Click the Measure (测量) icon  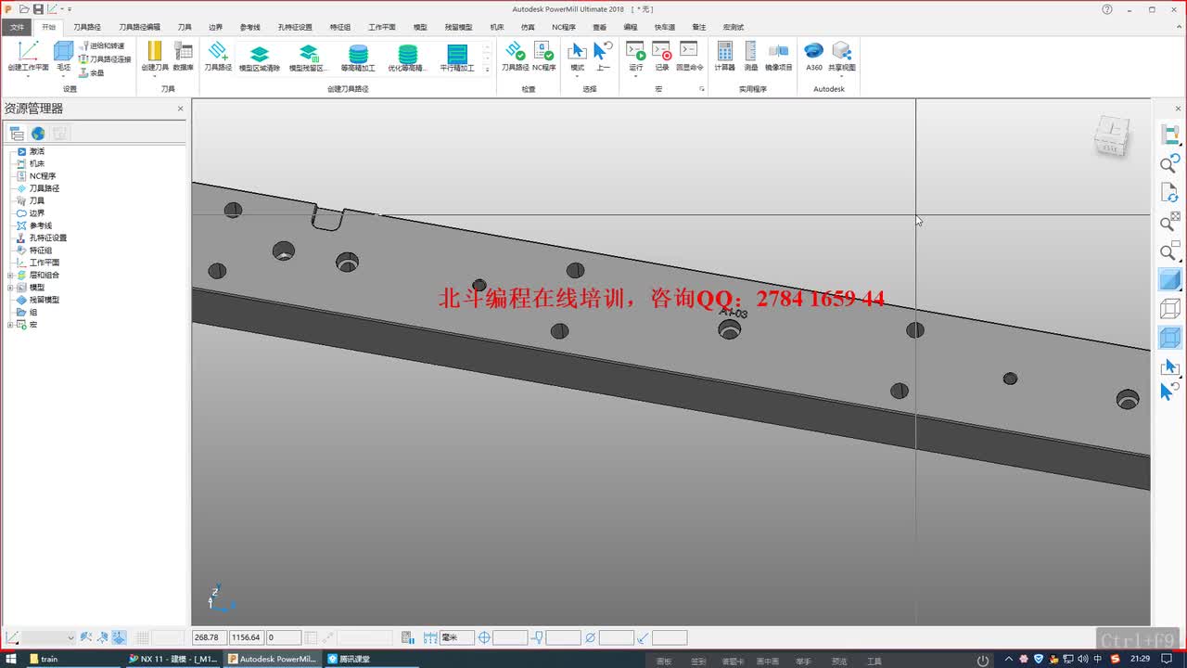coord(750,51)
